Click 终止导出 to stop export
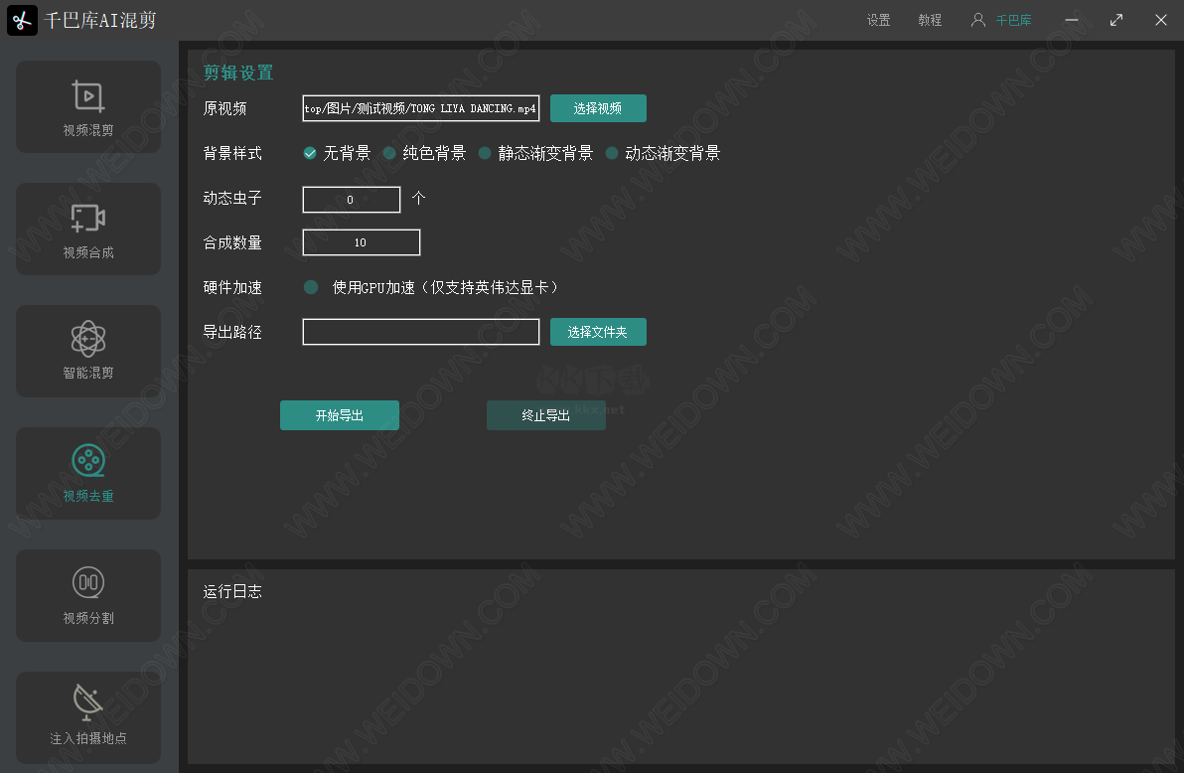The height and width of the screenshot is (773, 1184). click(x=545, y=415)
